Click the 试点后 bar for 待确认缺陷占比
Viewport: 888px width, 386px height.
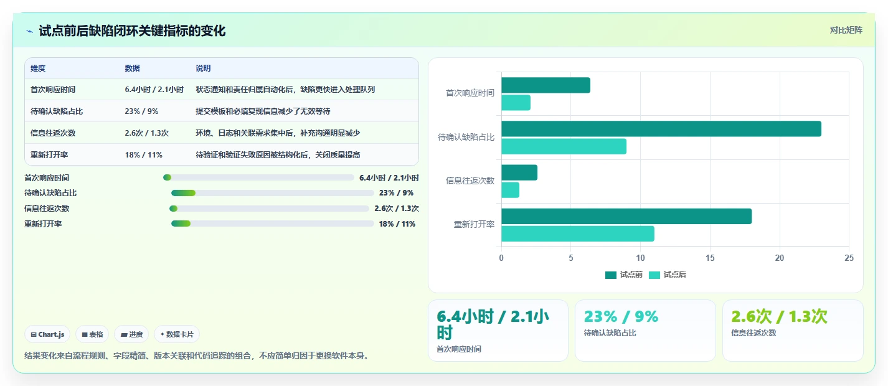click(x=564, y=146)
